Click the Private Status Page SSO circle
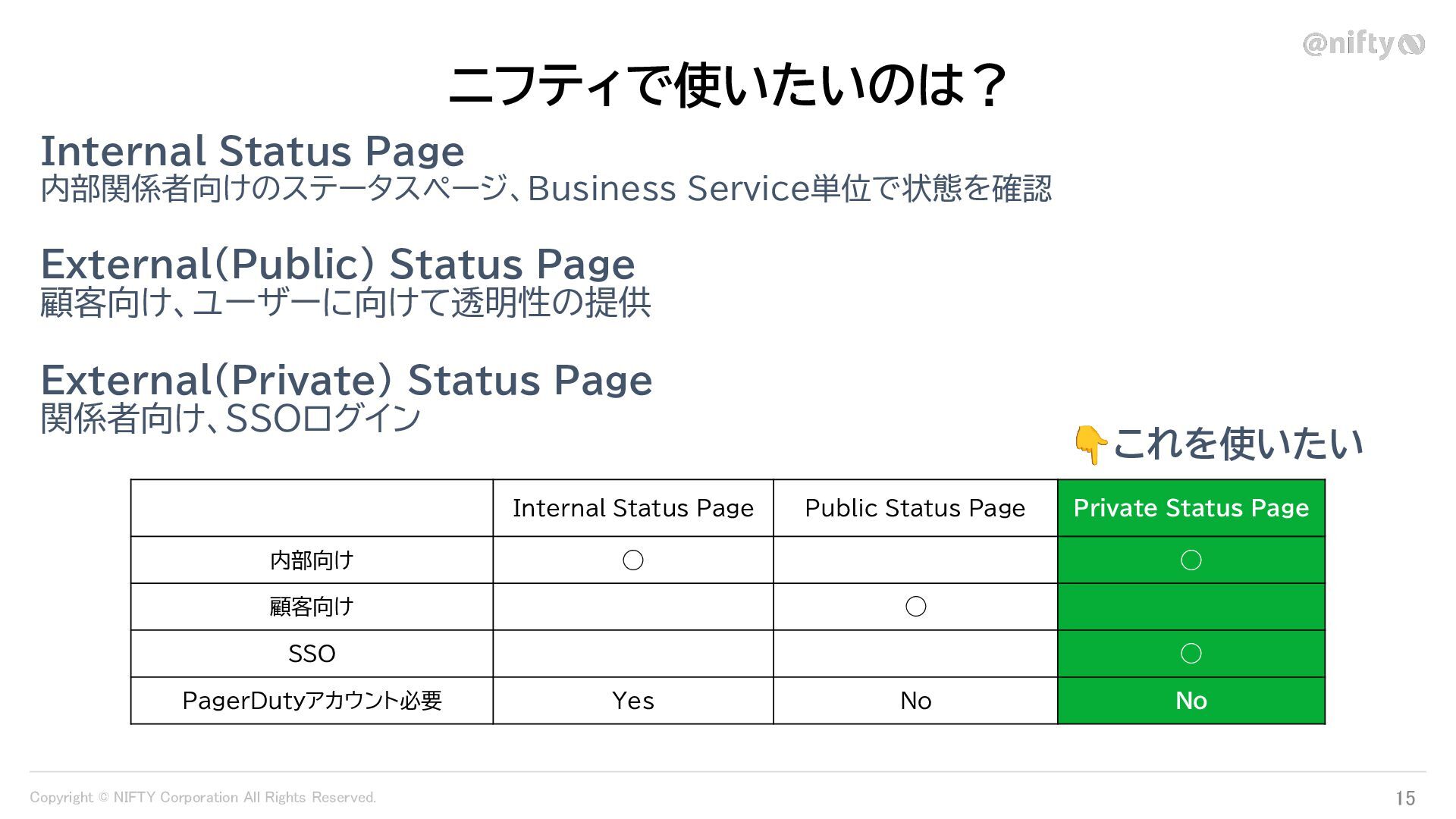 click(x=1191, y=654)
